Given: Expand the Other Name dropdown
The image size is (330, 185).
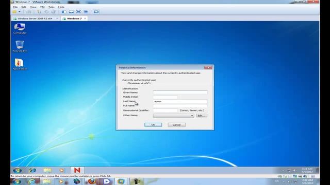Looking at the screenshot, I should point(192,116).
